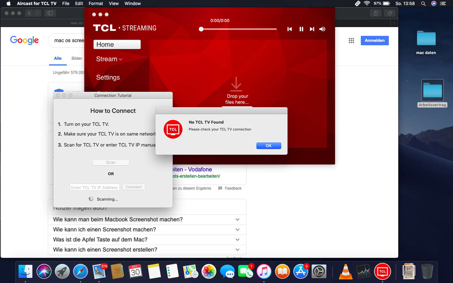Open the View menu
453x283 pixels.
(114, 3)
